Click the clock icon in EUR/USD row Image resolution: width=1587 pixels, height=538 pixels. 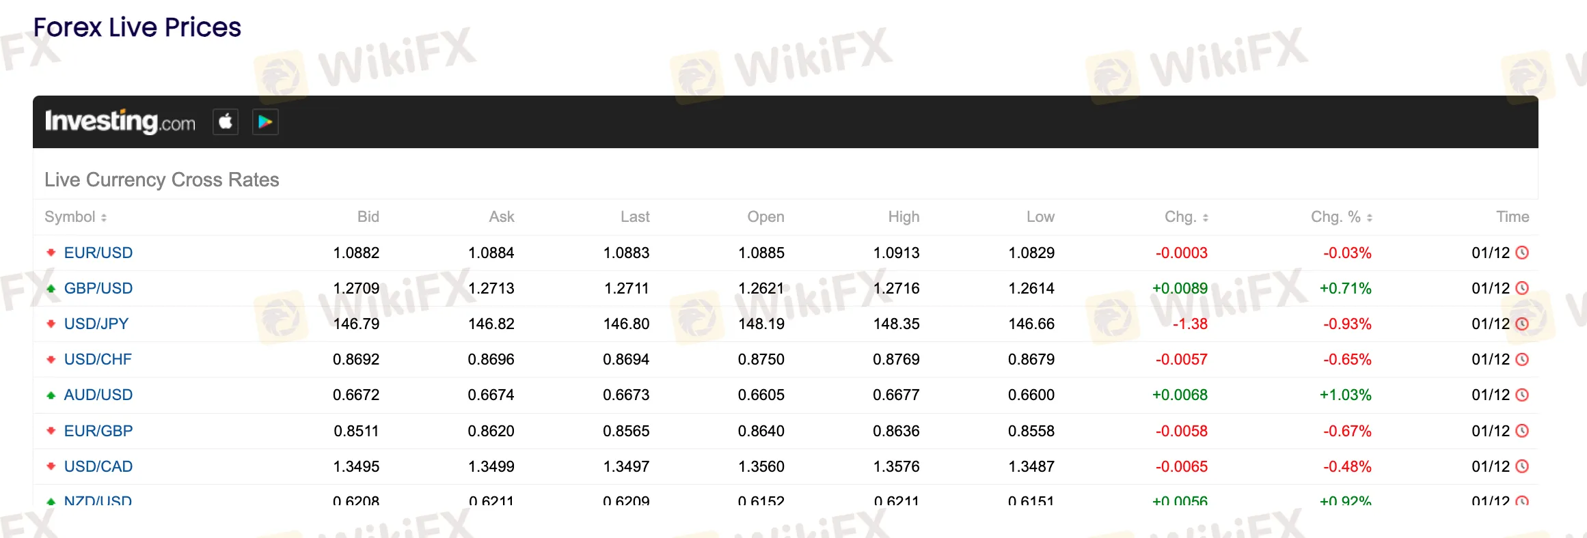click(x=1522, y=253)
